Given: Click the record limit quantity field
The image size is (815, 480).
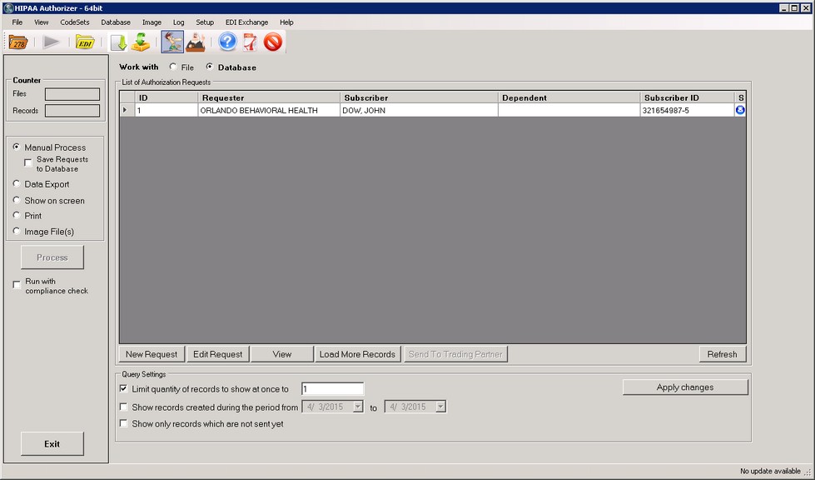Looking at the screenshot, I should 332,389.
